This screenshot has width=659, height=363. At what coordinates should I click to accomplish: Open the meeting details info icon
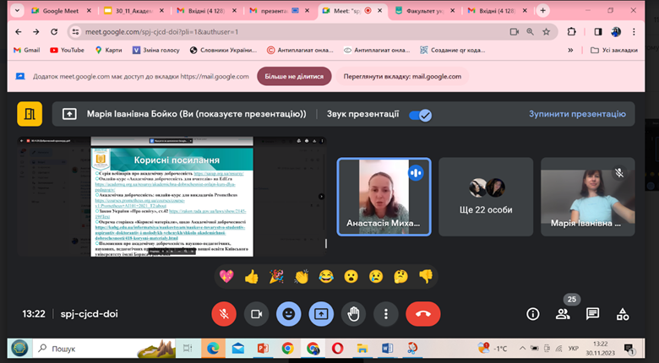(x=533, y=313)
